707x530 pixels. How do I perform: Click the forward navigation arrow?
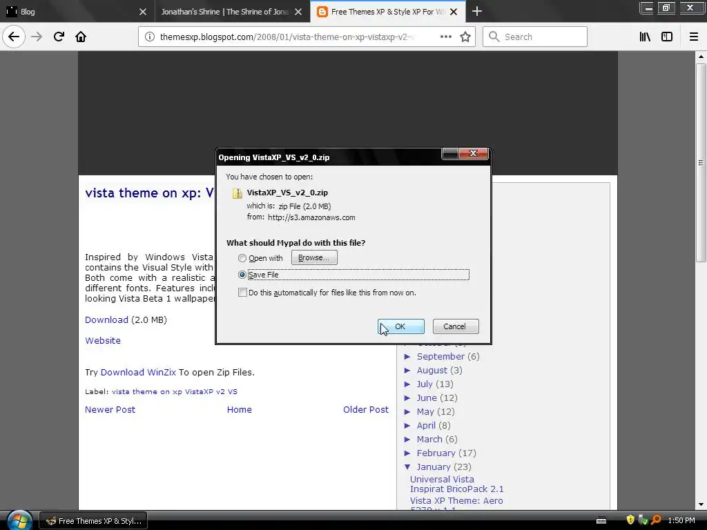37,37
